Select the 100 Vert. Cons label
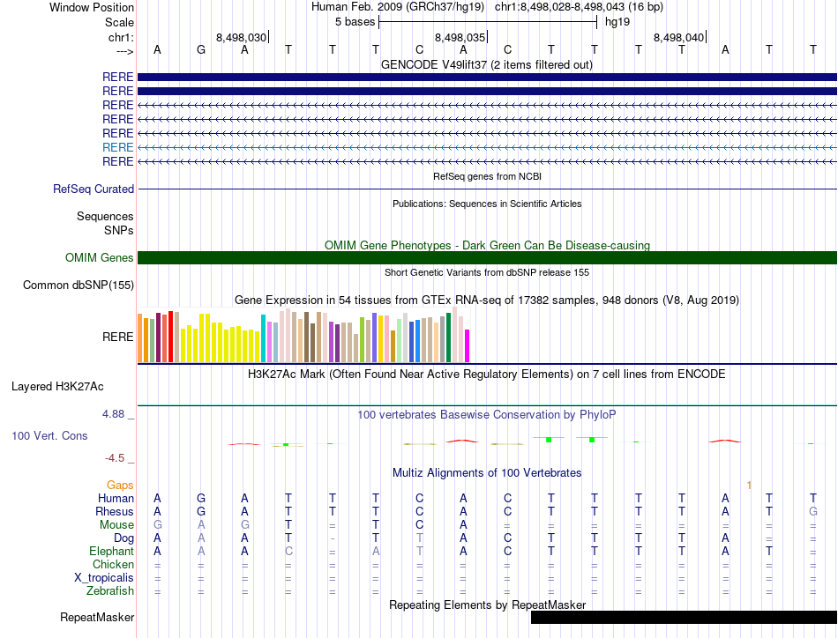838x638 pixels. pyautogui.click(x=49, y=436)
